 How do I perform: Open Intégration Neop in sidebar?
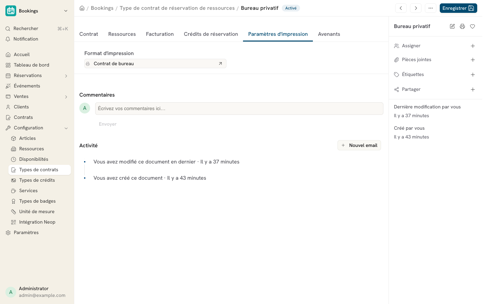(39, 222)
